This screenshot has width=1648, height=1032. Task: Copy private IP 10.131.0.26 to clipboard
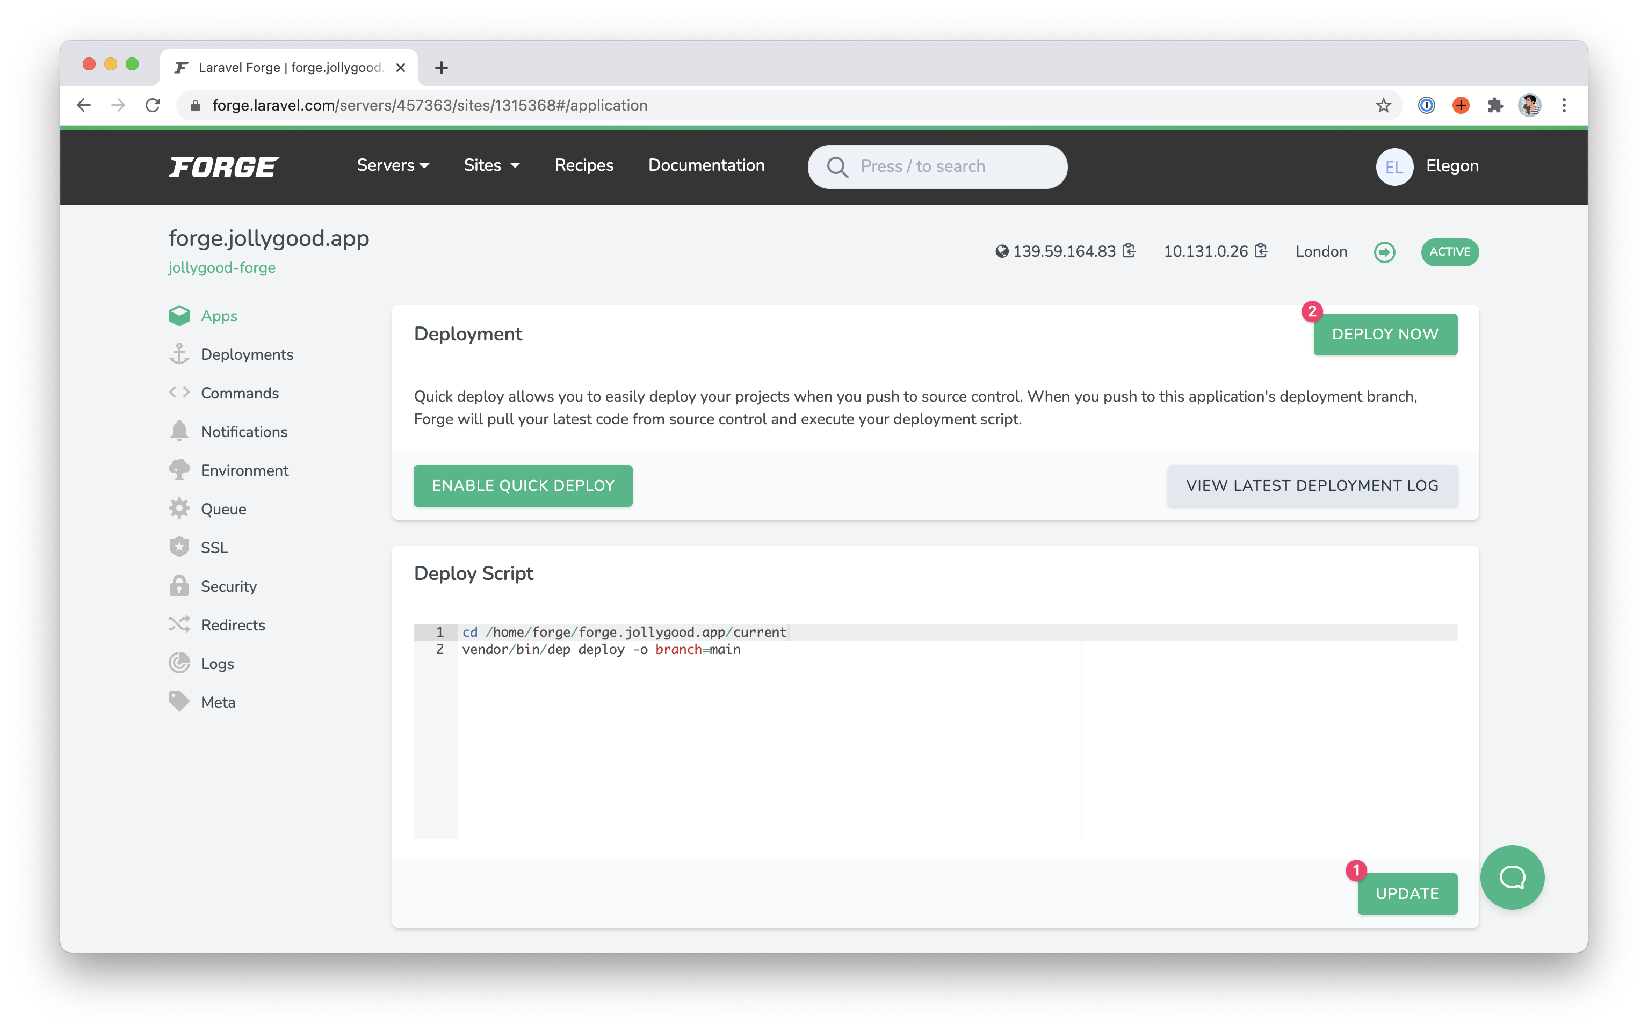pos(1261,251)
